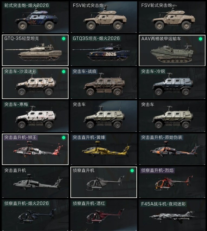Image resolution: width=207 pixels, height=231 pixels.
Task: Select the 突击车-战痕 skin card
Action: click(x=104, y=83)
